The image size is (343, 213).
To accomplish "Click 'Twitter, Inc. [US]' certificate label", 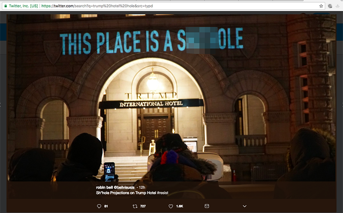I will pyautogui.click(x=23, y=6).
